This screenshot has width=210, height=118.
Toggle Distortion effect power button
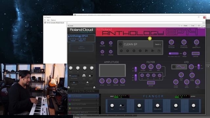(x=70, y=104)
